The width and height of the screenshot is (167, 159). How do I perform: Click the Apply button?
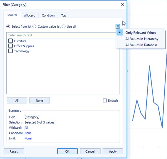113,151
